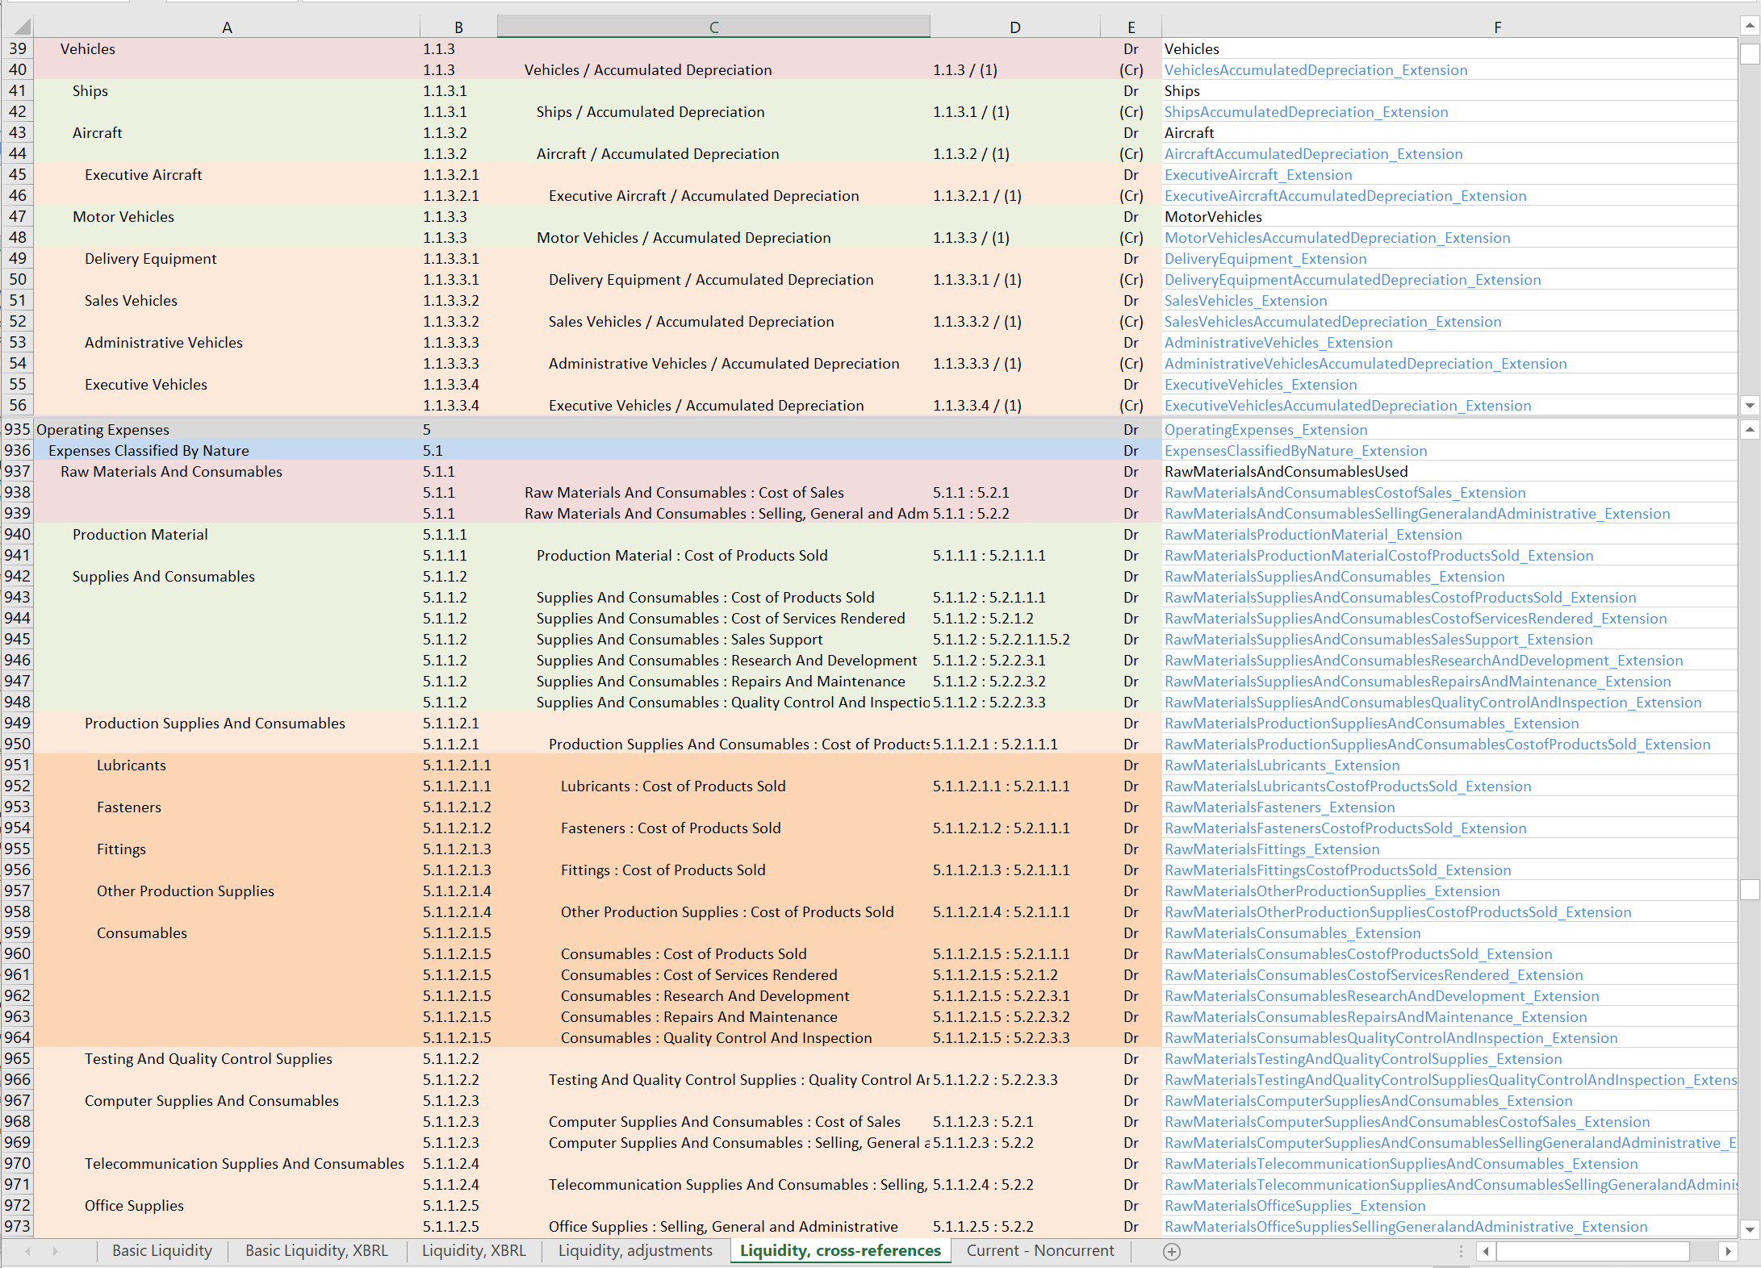Select cell 'Testing And Quality Control Supplies' in column A
The height and width of the screenshot is (1268, 1761).
click(x=227, y=1058)
